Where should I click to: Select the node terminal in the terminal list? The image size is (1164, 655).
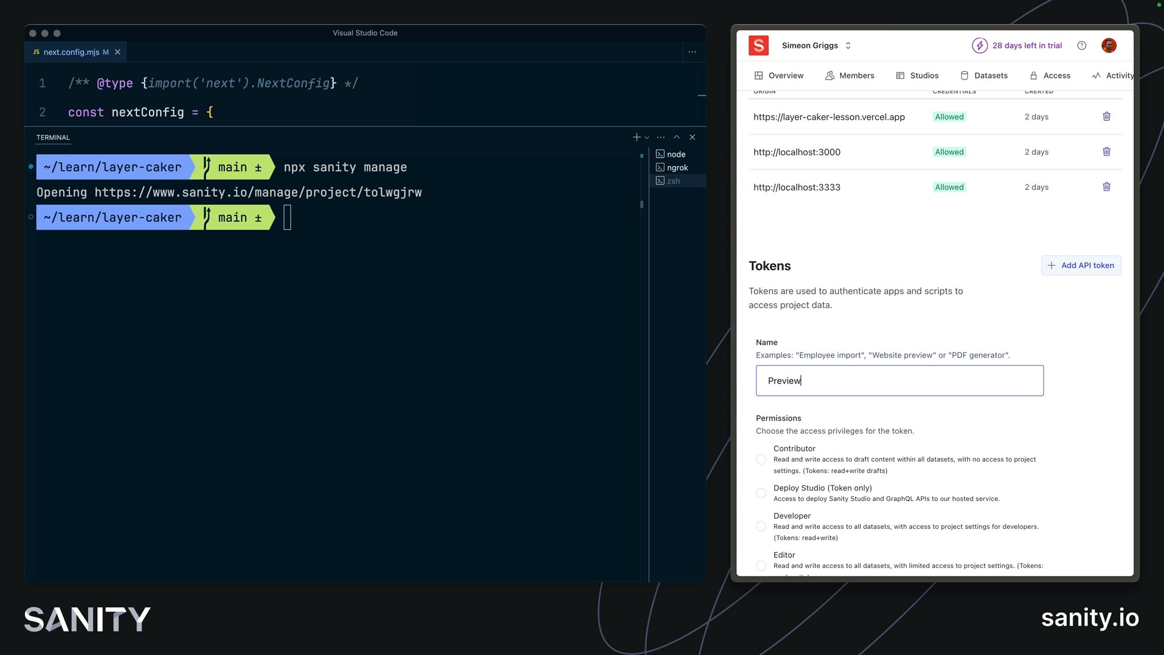[677, 154]
